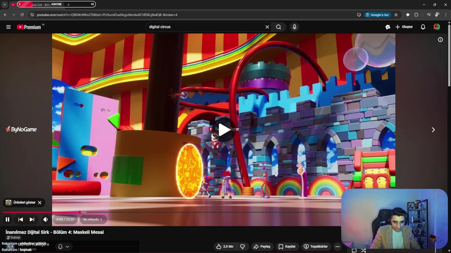Open more actions three-dot menu
Viewport: 451px width, 253px height.
tap(338, 247)
